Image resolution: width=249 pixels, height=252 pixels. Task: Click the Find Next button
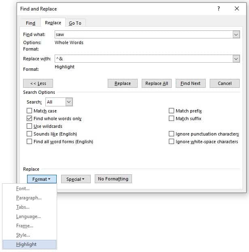click(190, 83)
